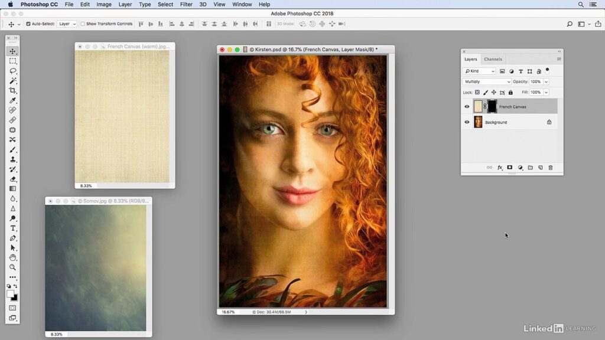This screenshot has height=340, width=605.
Task: Select the Horizontal Type tool
Action: (x=13, y=228)
